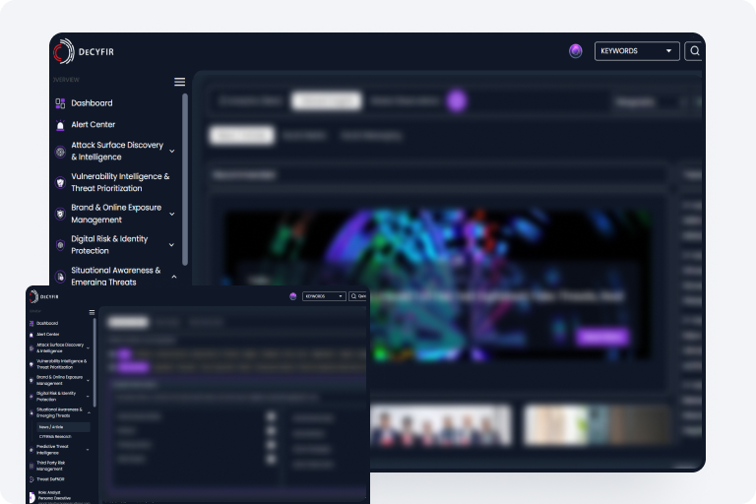
Task: Click the Vulnerability Intelligence shield icon
Action: [x=60, y=183]
